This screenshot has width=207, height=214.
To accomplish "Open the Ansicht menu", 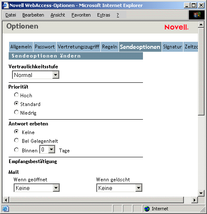I will click(58, 15).
